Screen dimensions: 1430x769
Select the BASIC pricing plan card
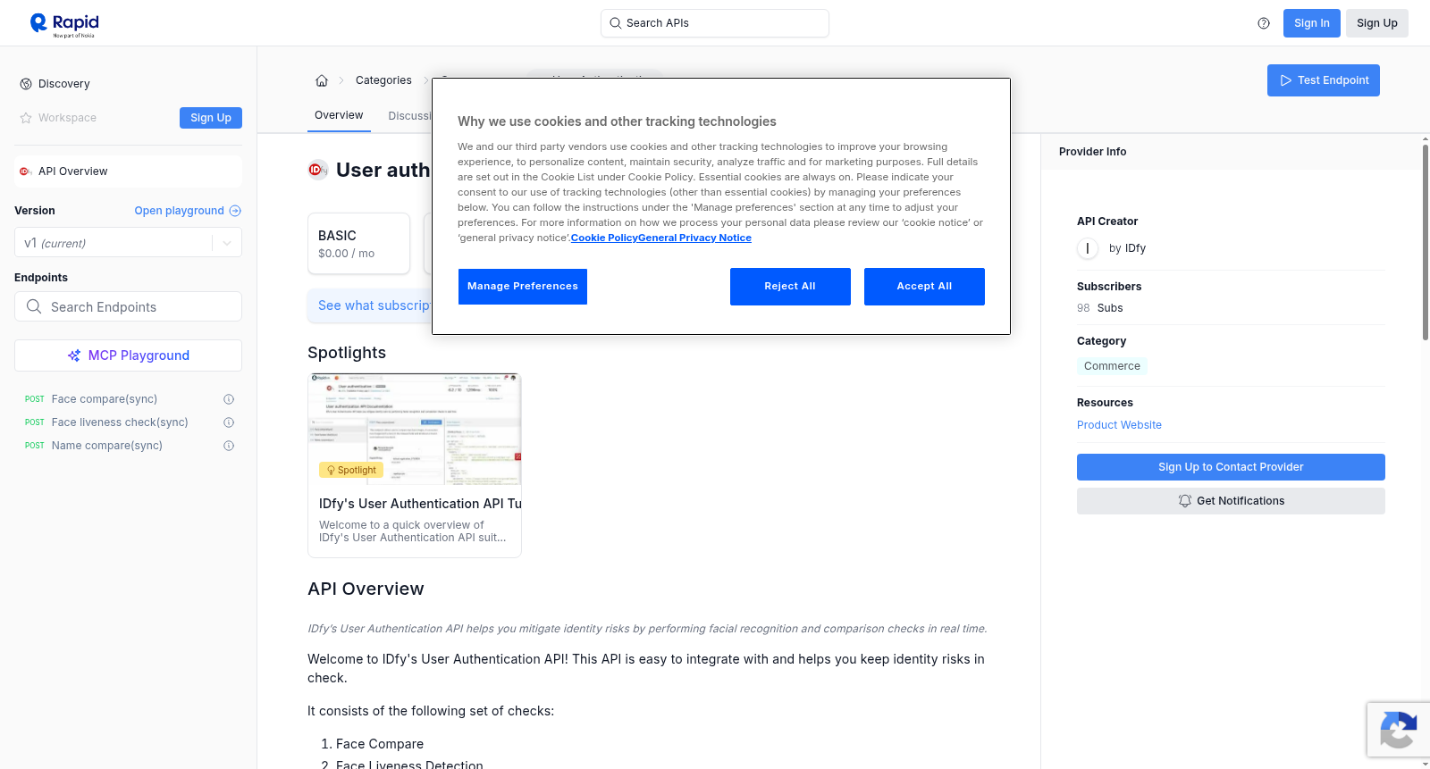(x=358, y=243)
